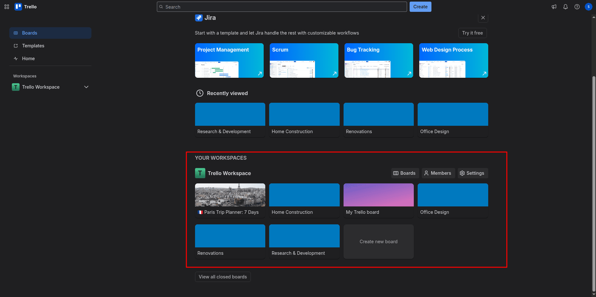The width and height of the screenshot is (596, 297).
Task: Click the green Trello Workspace icon in sidebar
Action: [x=16, y=87]
